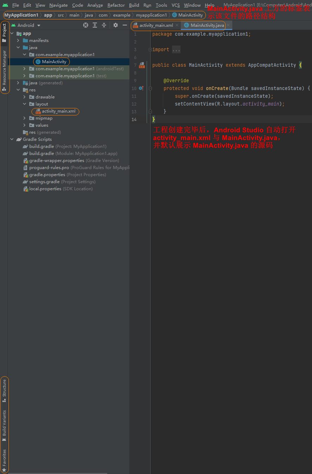
Task: Open the File menu
Action: [16, 5]
